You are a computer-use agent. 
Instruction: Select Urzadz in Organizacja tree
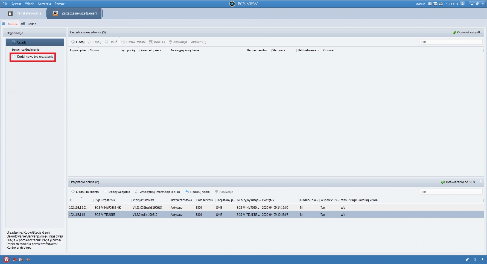[x=35, y=42]
